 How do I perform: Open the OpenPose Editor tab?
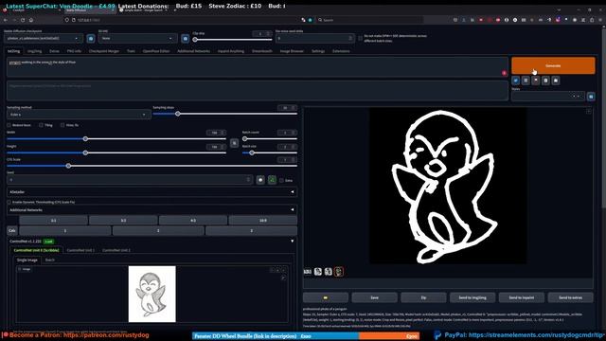click(155, 51)
